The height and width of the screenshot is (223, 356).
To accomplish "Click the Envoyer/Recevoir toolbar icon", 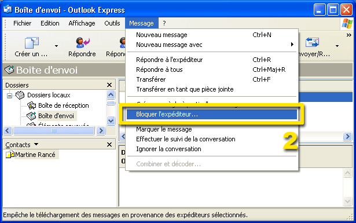I will (x=312, y=42).
